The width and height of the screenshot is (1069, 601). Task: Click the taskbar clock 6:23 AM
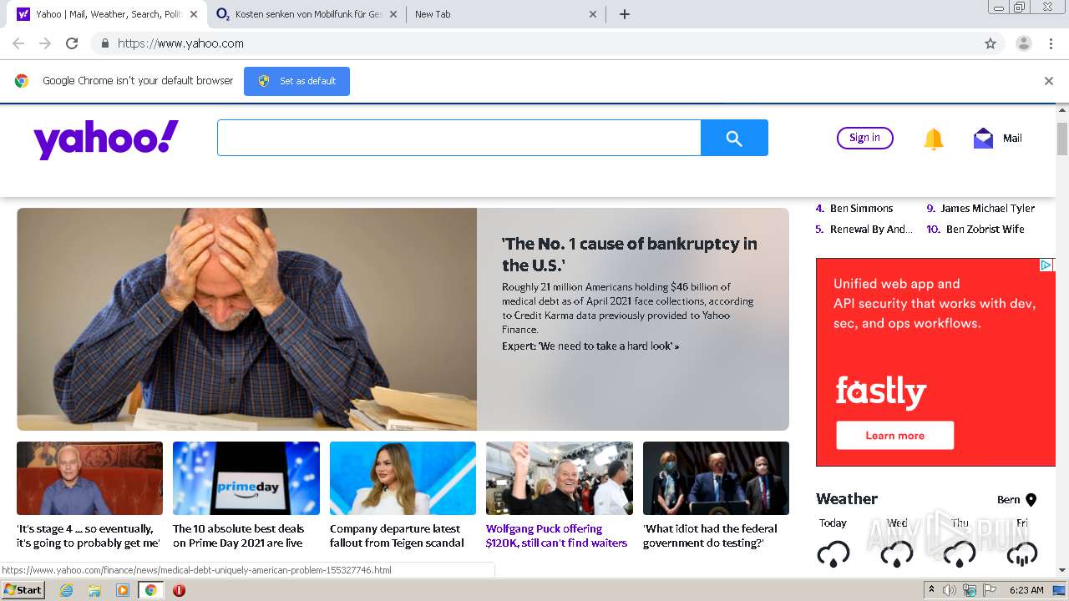pos(1026,590)
